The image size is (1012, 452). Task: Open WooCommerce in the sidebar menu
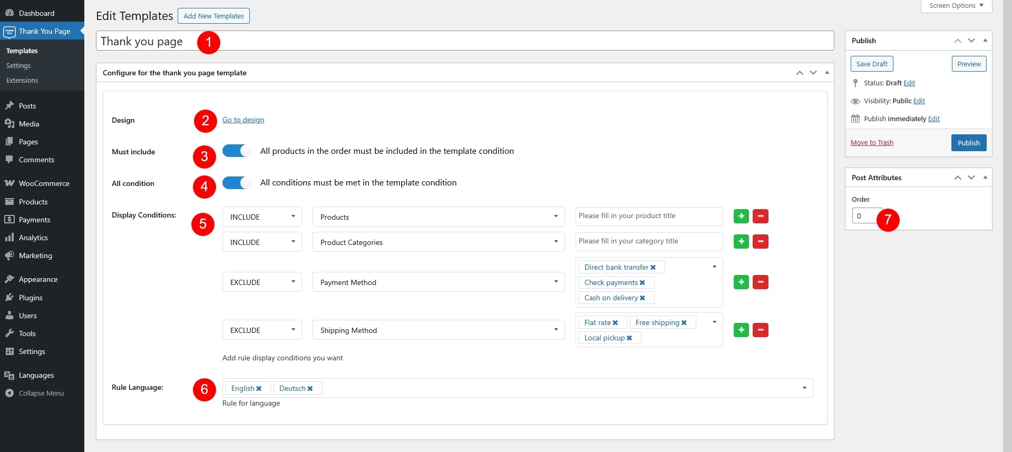pyautogui.click(x=44, y=183)
